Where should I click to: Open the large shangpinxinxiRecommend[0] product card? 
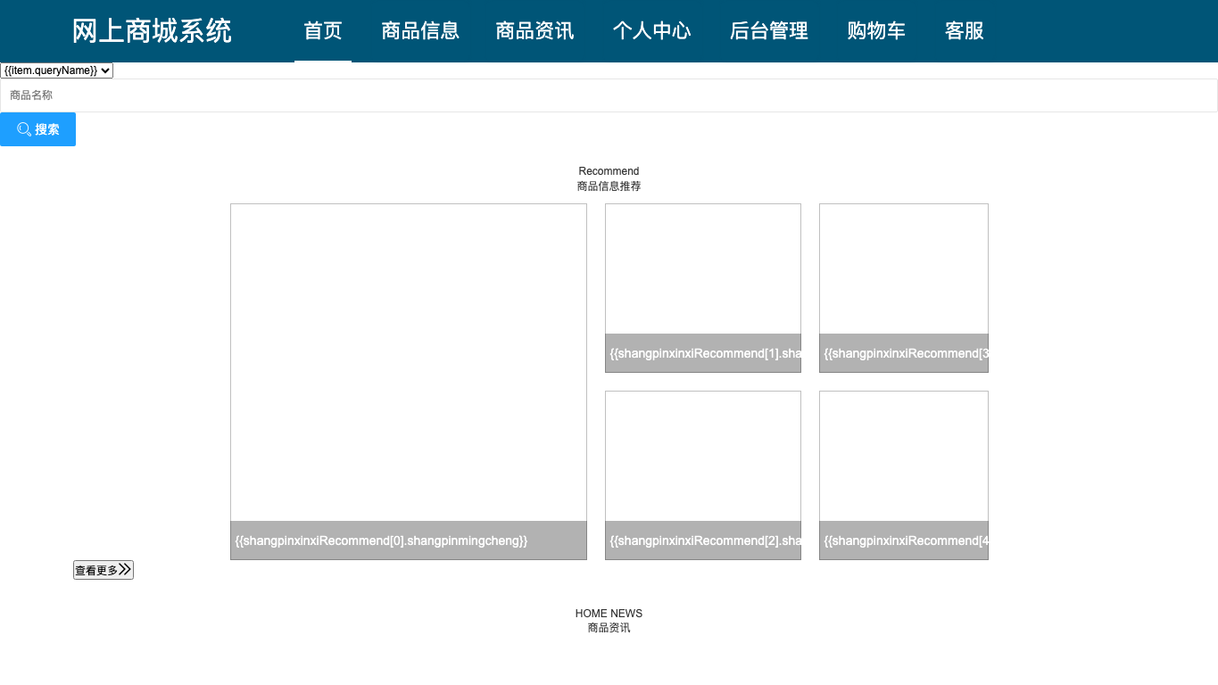click(x=409, y=382)
